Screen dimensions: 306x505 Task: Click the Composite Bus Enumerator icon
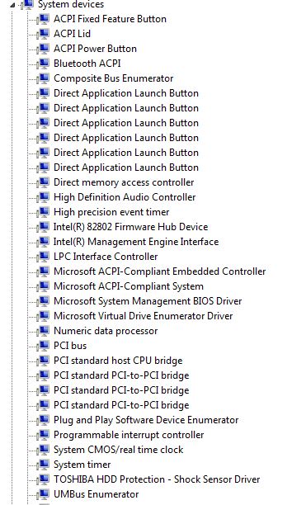[43, 78]
